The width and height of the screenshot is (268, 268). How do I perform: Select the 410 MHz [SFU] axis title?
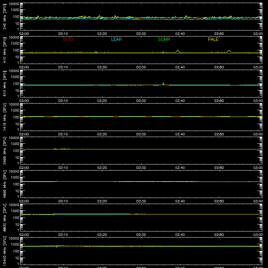point(4,50)
